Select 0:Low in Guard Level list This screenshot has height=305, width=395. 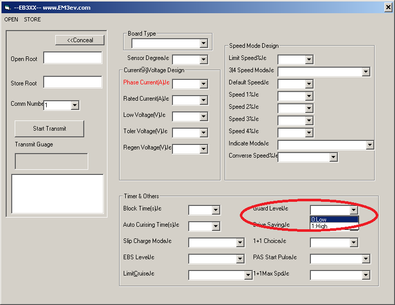coord(334,220)
